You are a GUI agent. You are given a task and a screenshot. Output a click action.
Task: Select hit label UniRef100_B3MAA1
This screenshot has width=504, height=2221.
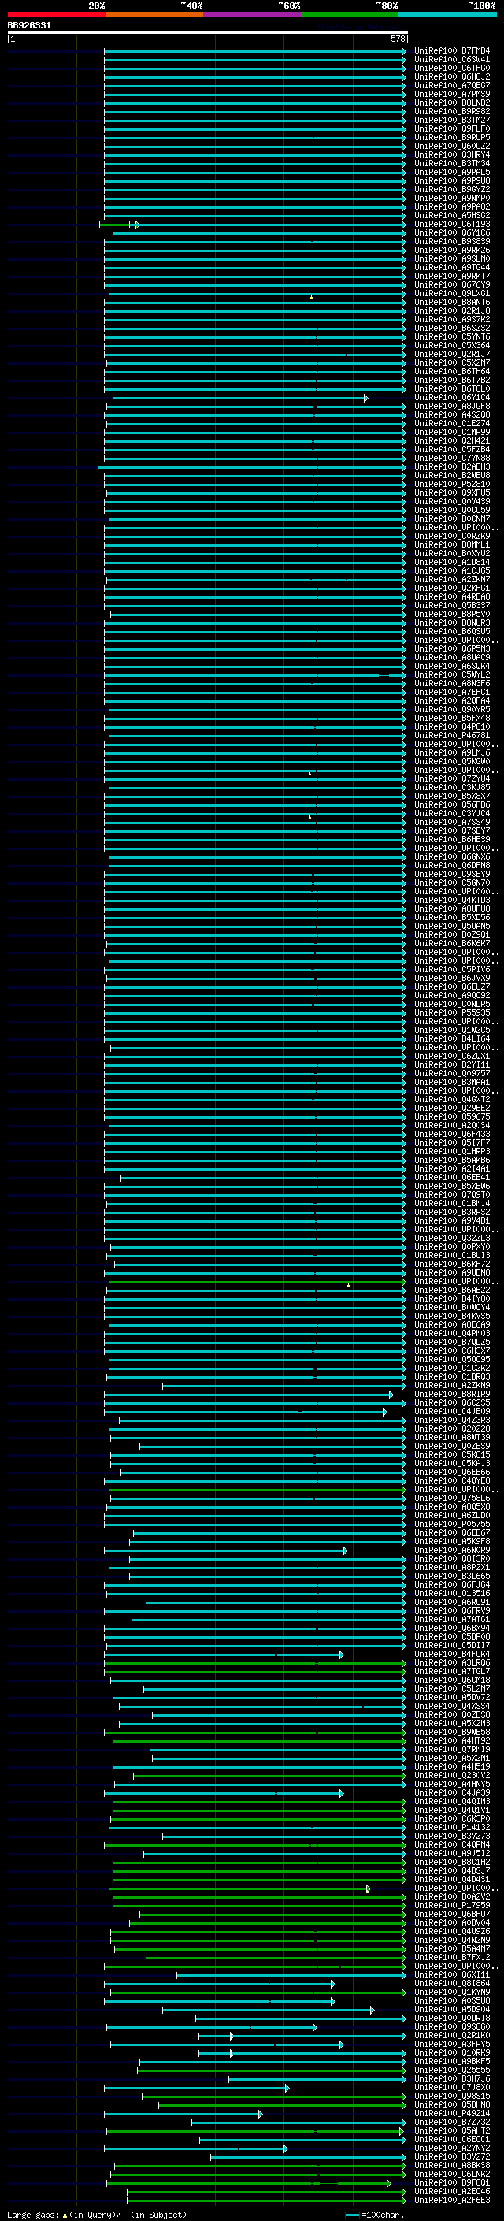[451, 1083]
